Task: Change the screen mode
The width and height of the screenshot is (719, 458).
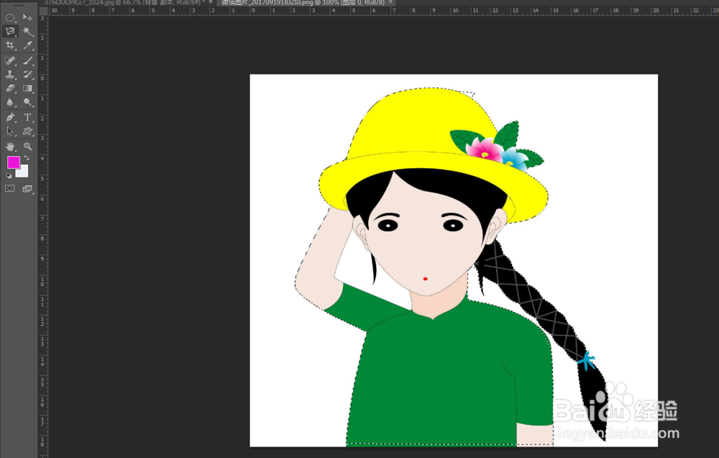Action: coord(27,188)
